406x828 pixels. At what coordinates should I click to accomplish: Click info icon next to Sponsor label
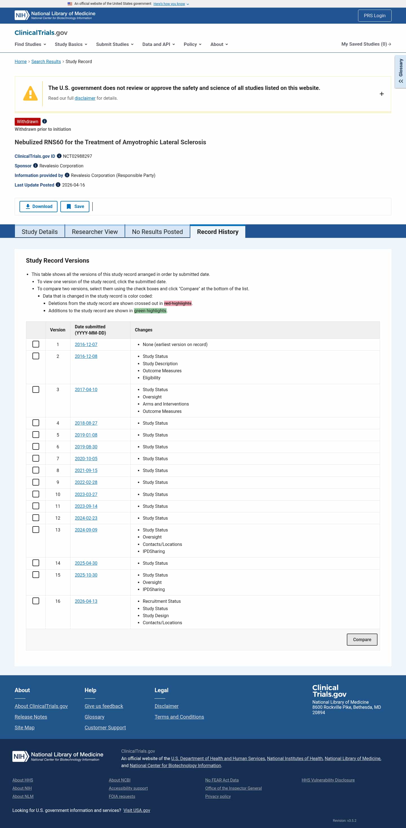pos(36,165)
